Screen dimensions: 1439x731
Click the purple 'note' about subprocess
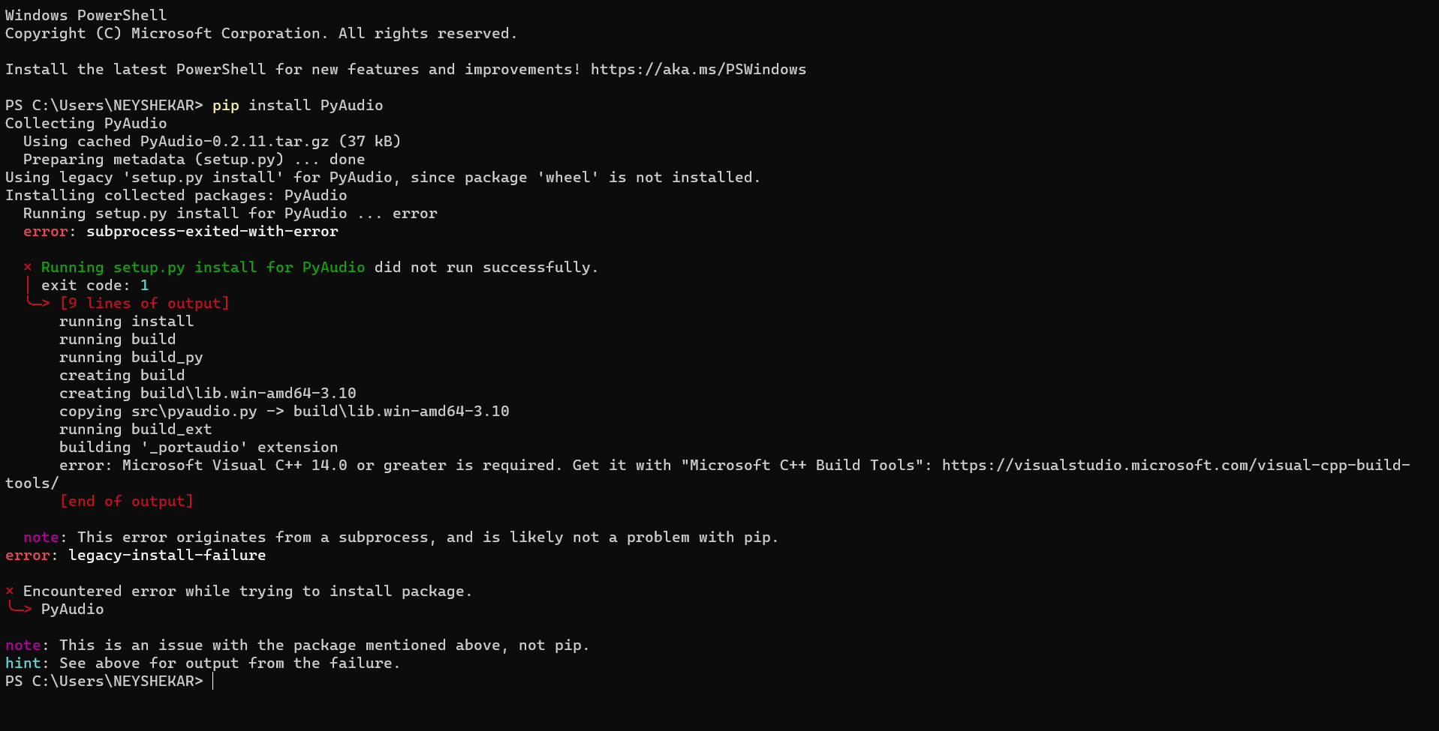41,538
